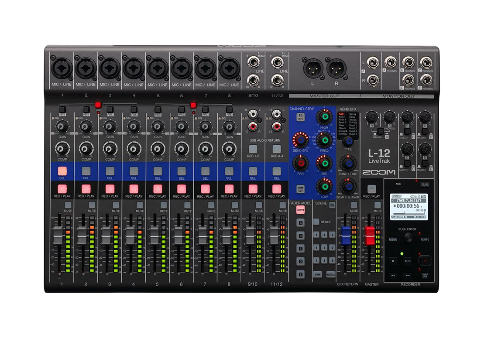This screenshot has height=338, width=484.
Task: Activate the SLATE mic button
Action: click(x=425, y=184)
